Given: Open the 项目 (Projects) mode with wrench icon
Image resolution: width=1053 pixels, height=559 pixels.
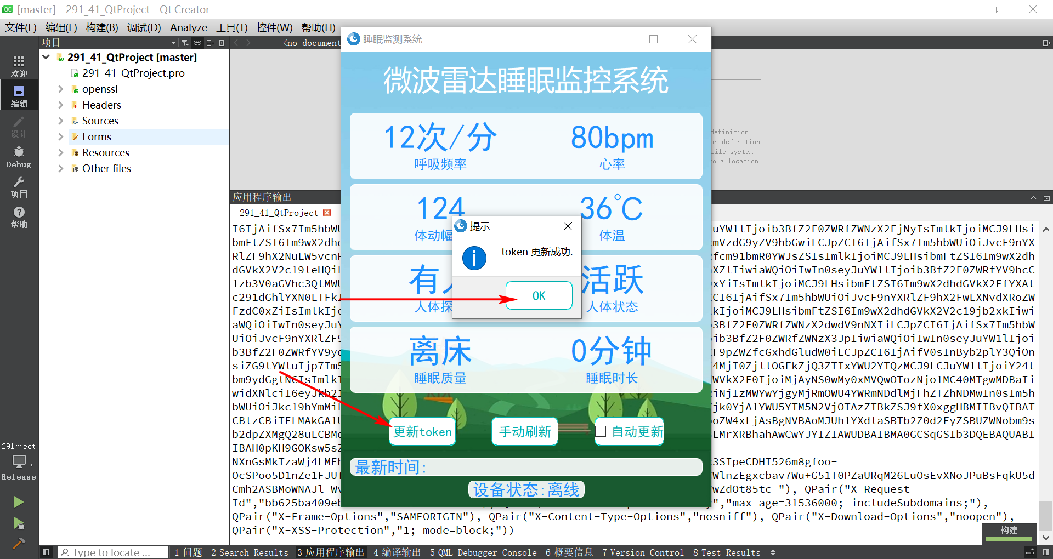Looking at the screenshot, I should 19,187.
